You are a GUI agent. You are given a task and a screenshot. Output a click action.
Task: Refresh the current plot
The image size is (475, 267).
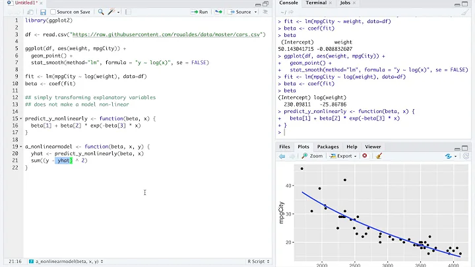pyautogui.click(x=466, y=156)
